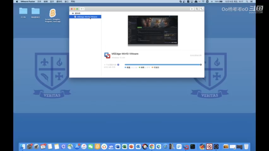Image resolution: width=269 pixels, height=151 pixels.
Task: Open the 编辑 menu
Action: (x=46, y=2)
